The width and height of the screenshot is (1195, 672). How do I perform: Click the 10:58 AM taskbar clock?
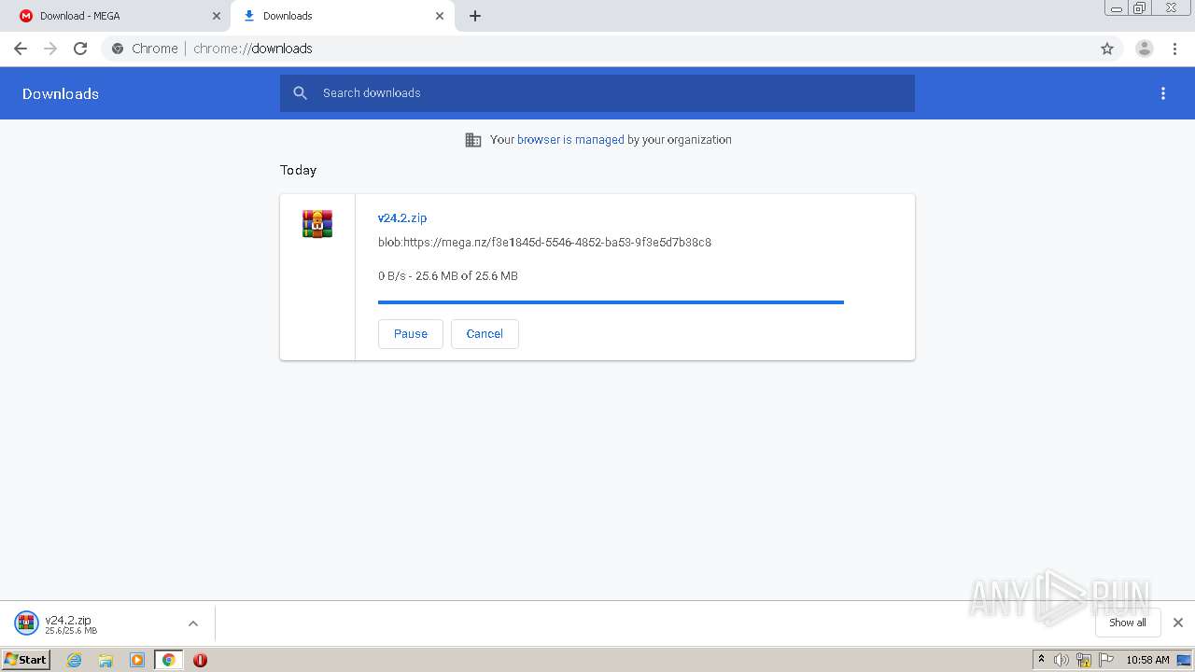tap(1147, 660)
